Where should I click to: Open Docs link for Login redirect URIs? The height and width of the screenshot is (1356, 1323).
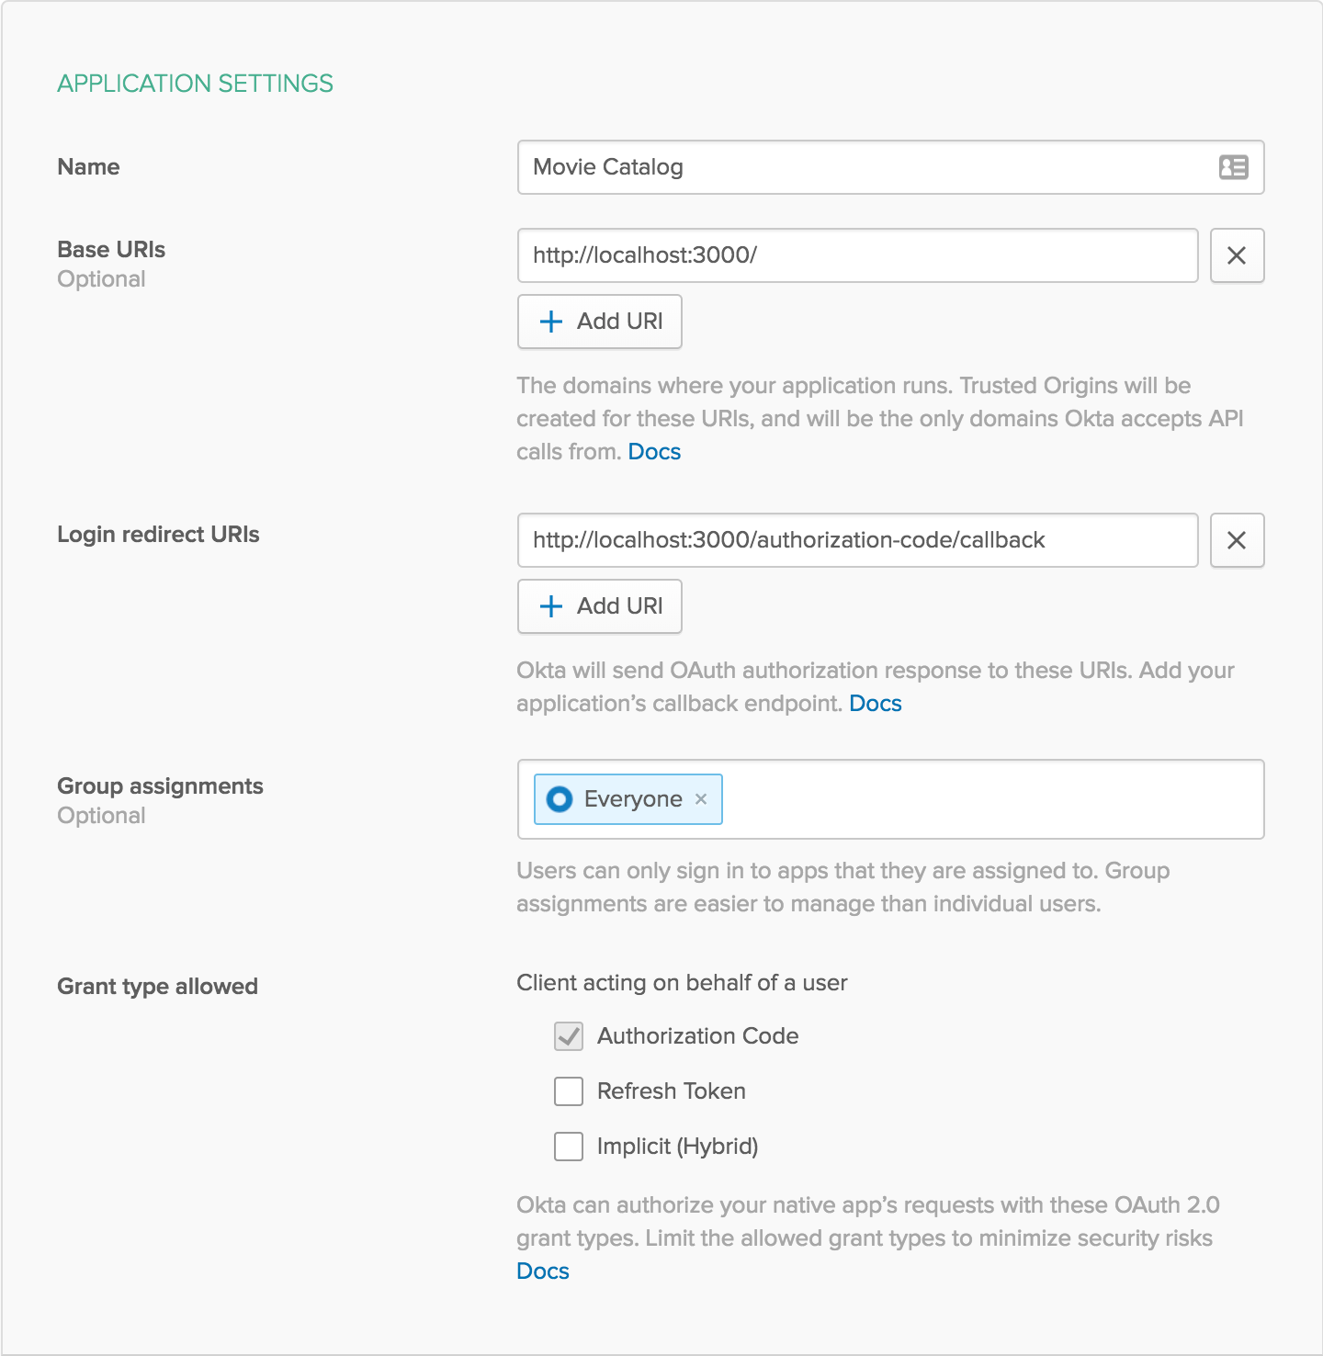875,704
